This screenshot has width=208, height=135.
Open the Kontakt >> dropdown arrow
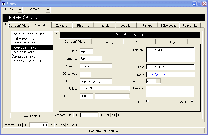48,9
